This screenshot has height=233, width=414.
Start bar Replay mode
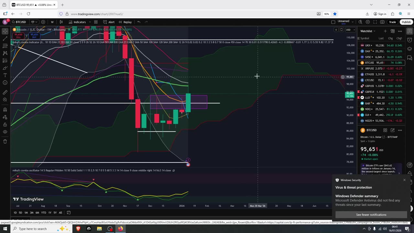[125, 22]
